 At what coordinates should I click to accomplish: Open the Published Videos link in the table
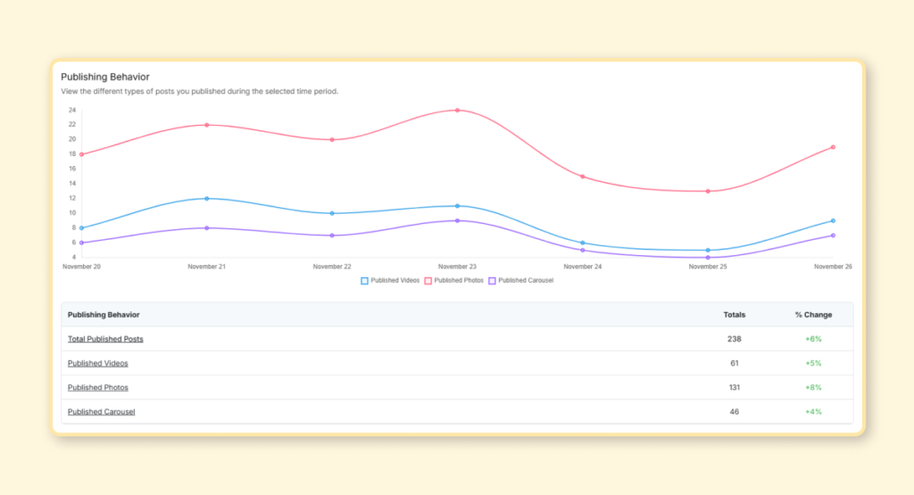point(97,363)
